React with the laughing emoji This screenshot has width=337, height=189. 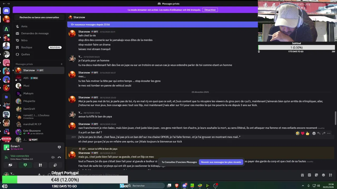tap(298, 133)
